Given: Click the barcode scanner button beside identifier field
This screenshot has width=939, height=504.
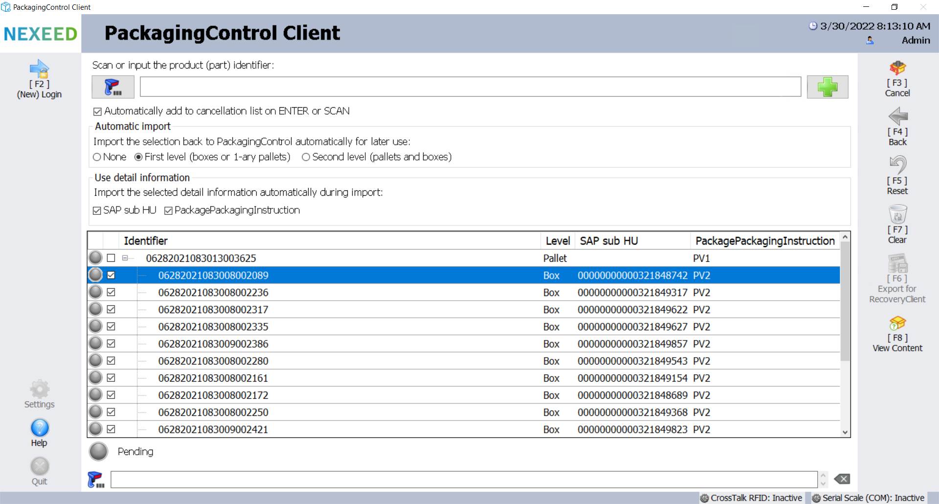Looking at the screenshot, I should tap(113, 87).
